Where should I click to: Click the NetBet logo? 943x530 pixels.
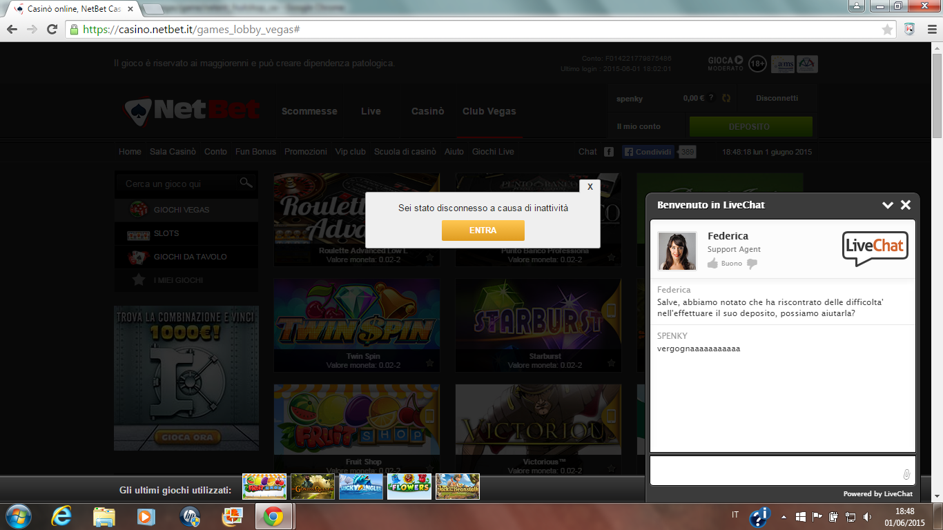(x=193, y=111)
